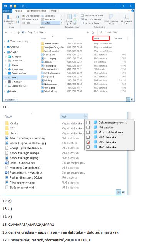Toggle Datotečni nastavci checkbox
This screenshot has width=144, height=244.
pos(82,19)
